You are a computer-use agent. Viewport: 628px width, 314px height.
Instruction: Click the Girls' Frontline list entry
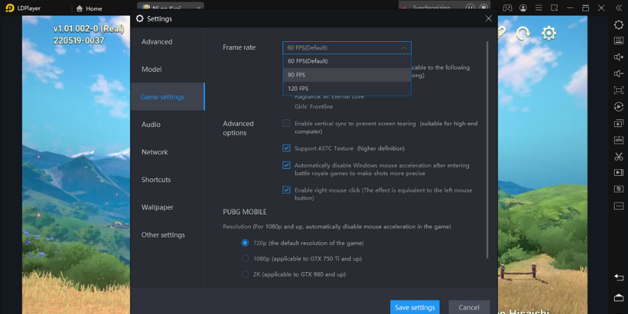point(313,107)
